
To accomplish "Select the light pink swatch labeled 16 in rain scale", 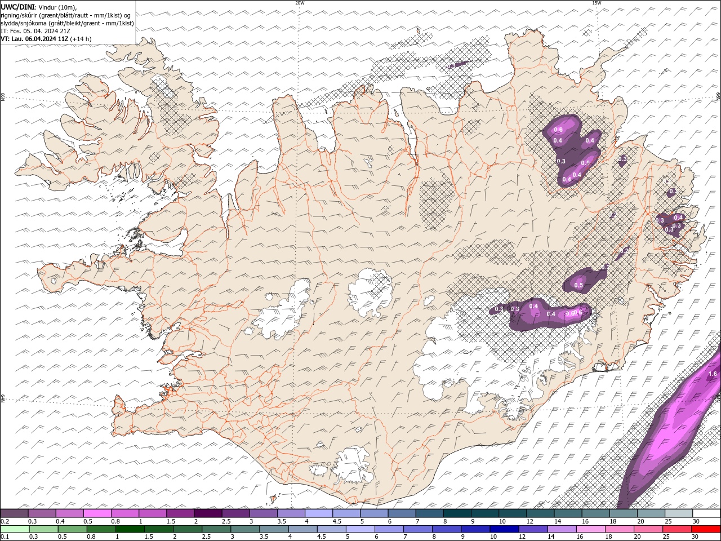I will click(x=590, y=529).
